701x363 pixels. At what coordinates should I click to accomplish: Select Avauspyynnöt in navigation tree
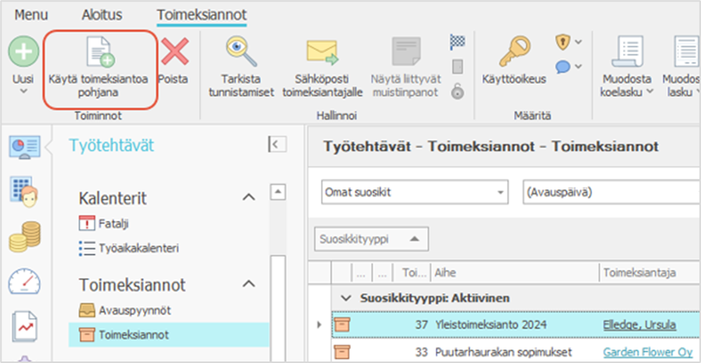click(x=130, y=309)
